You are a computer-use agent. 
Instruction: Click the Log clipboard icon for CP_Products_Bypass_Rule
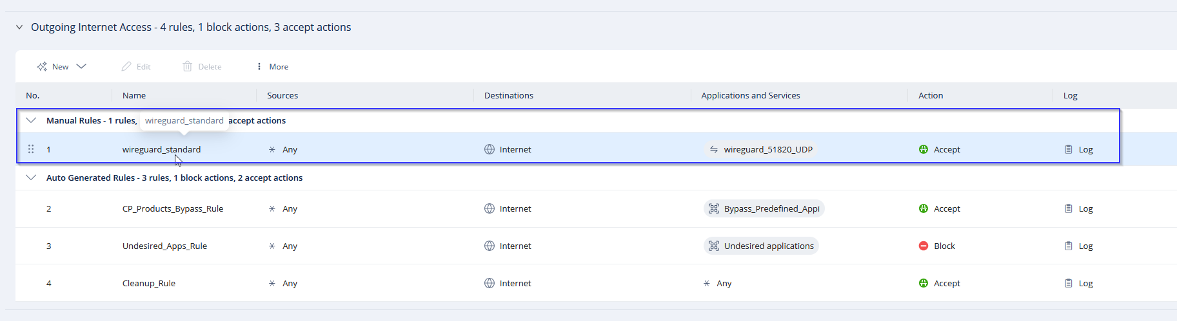pos(1069,208)
